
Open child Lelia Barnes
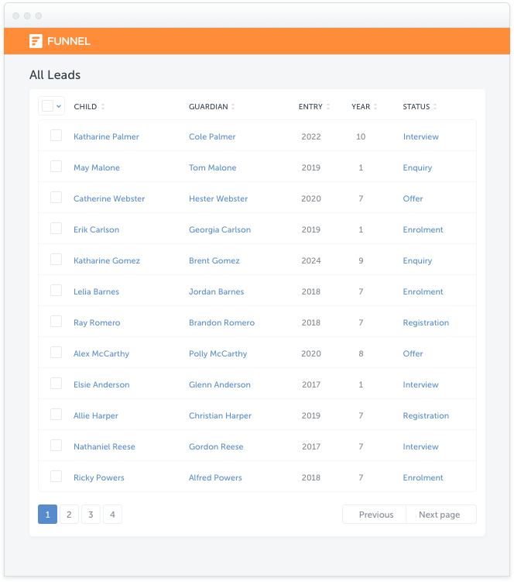[x=97, y=291]
